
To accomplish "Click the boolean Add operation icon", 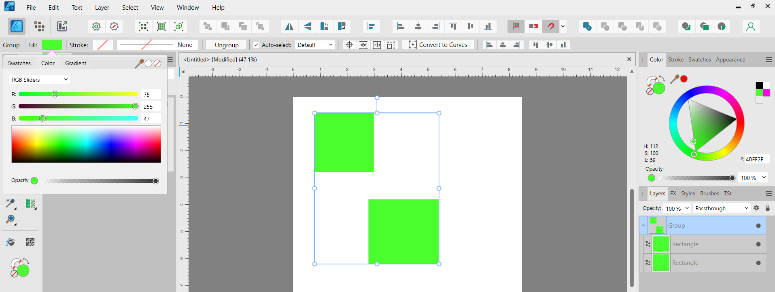I will click(587, 26).
